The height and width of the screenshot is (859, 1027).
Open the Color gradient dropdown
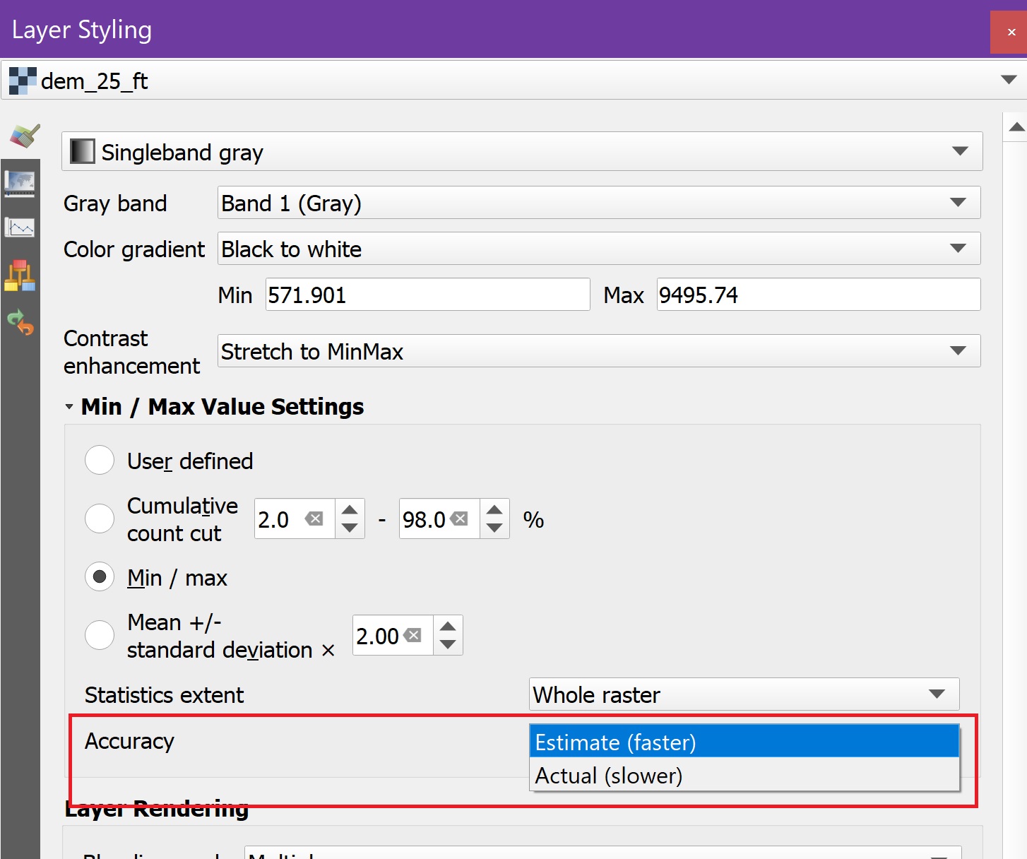(599, 249)
